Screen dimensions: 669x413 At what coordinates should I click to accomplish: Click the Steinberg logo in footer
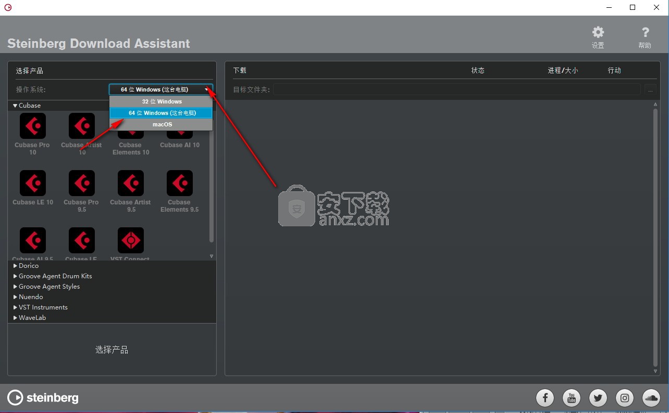43,398
